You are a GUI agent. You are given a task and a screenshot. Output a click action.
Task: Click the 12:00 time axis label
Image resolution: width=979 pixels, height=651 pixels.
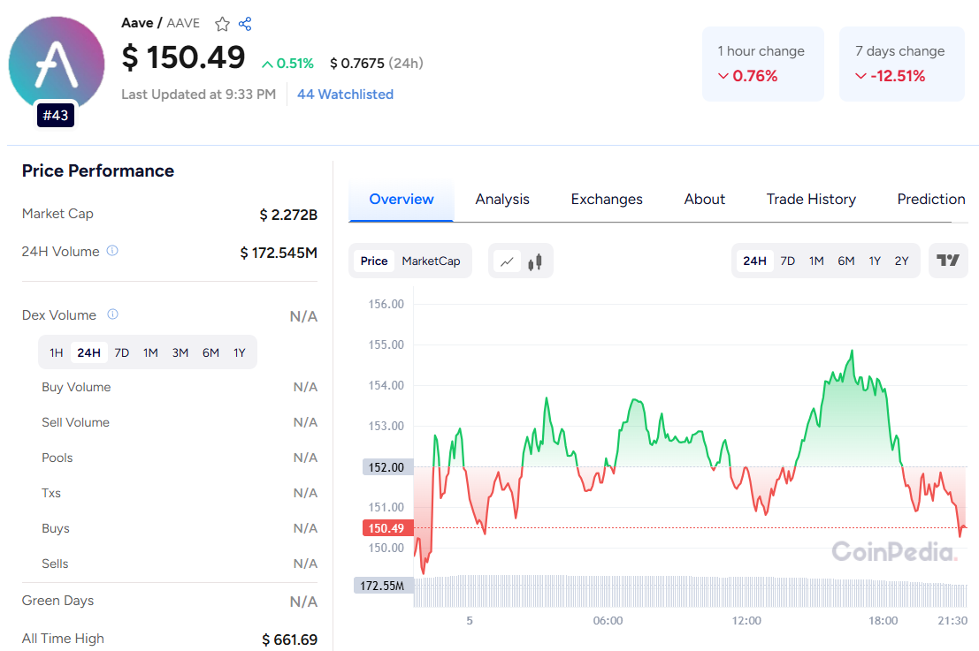tap(746, 621)
